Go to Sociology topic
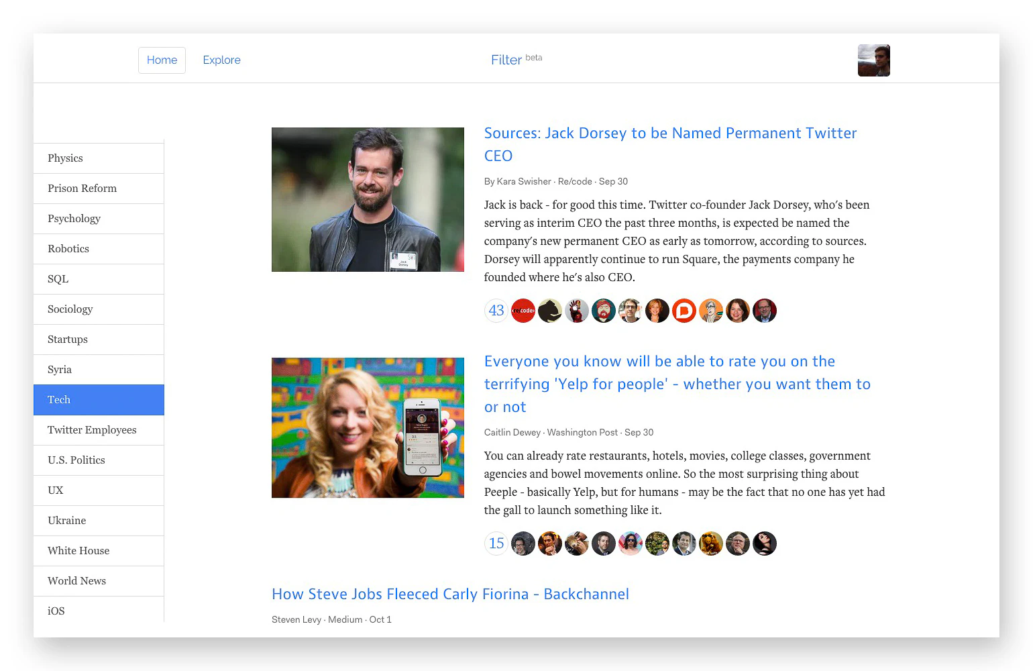The height and width of the screenshot is (671, 1033). [x=99, y=309]
